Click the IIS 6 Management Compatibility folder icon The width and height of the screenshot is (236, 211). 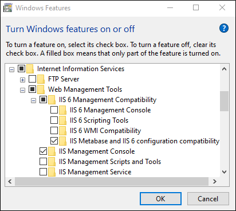click(52, 100)
